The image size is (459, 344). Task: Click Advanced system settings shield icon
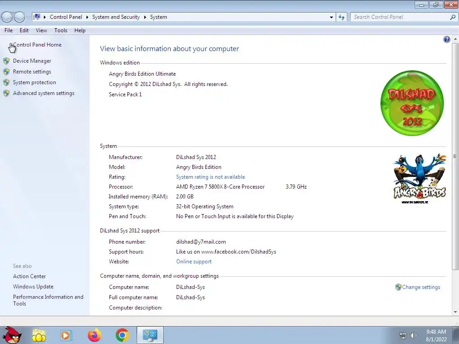[6, 93]
